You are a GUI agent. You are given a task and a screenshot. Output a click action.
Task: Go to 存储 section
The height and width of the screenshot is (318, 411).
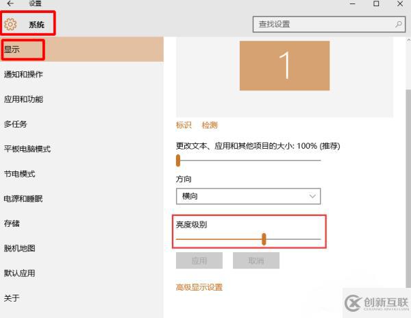[82, 223]
